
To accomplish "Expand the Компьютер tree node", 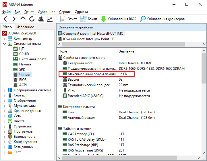I will click(5, 39).
